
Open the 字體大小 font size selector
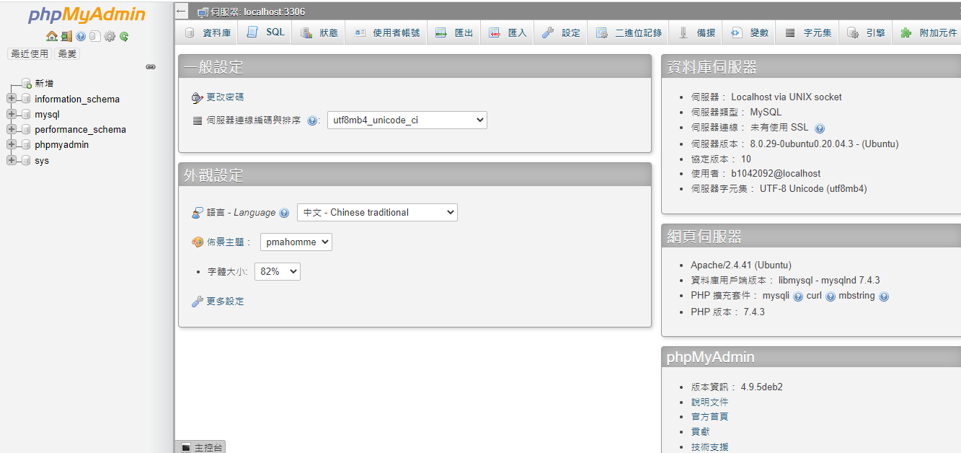pos(277,271)
